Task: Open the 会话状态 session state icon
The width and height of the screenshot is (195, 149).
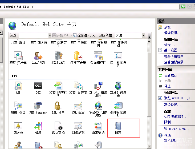Action: (38, 56)
